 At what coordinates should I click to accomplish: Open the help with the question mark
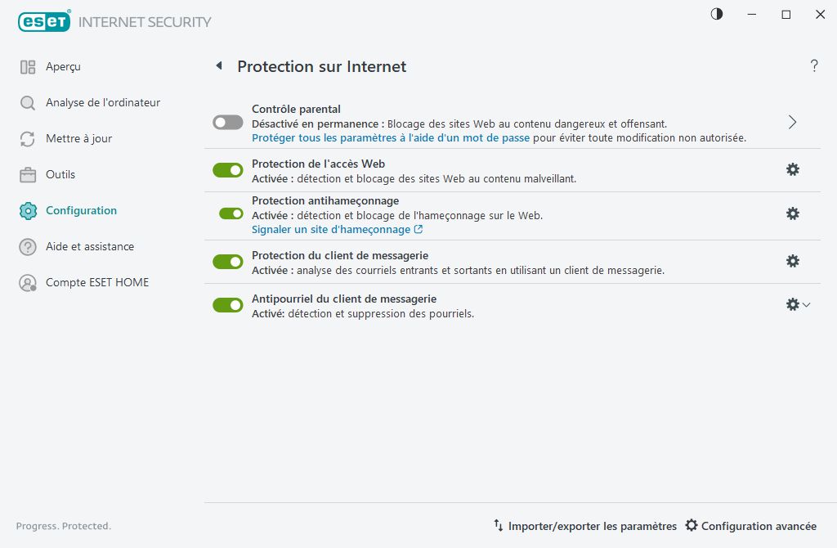[814, 66]
